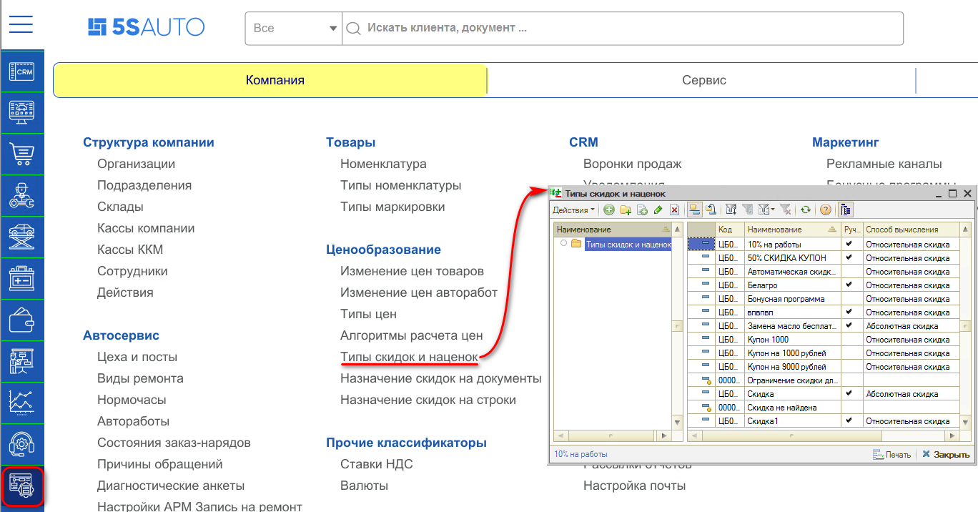Select the Бонусная программа row
Image resolution: width=978 pixels, height=512 pixels.
click(x=822, y=298)
